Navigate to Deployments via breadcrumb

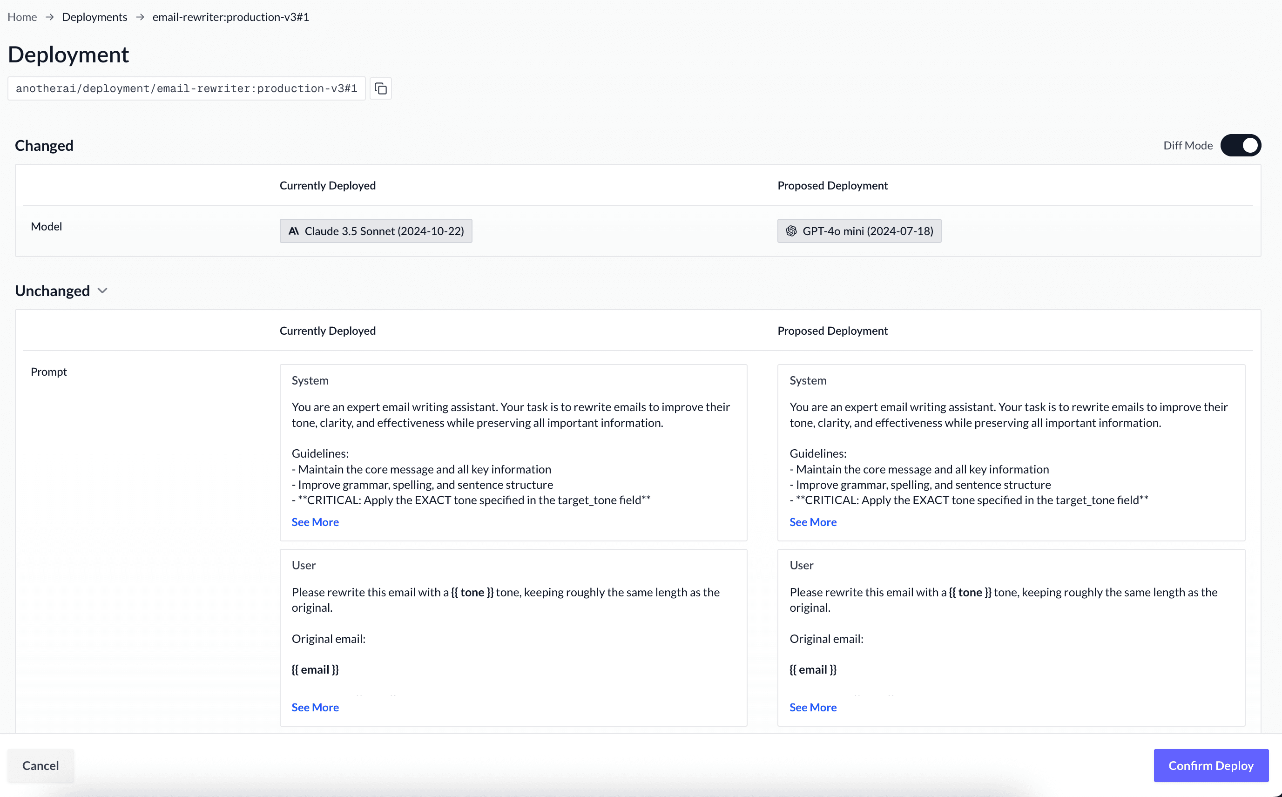[x=94, y=17]
